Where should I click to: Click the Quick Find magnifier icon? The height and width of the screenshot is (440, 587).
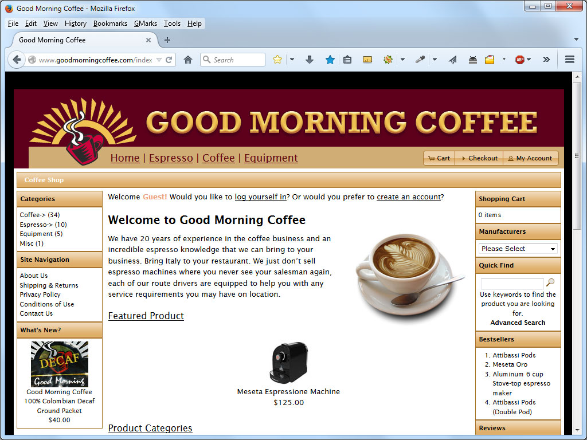pos(550,282)
